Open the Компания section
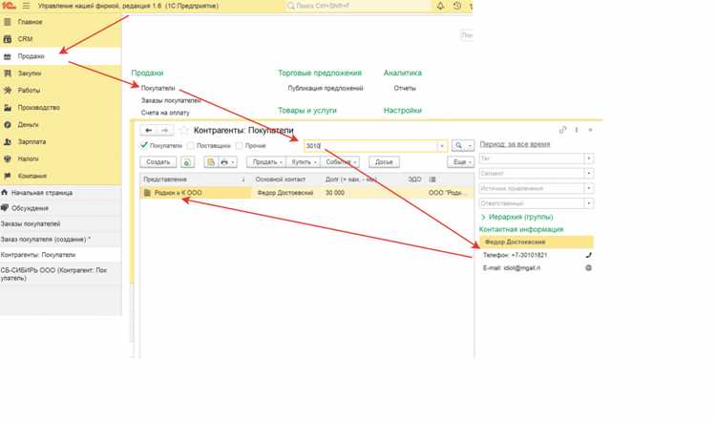The image size is (716, 422). pyautogui.click(x=60, y=176)
